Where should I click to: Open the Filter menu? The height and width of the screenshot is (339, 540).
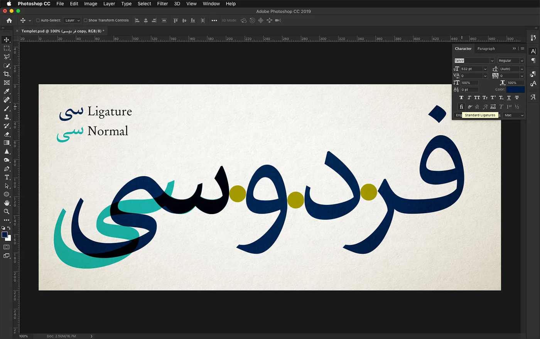pyautogui.click(x=162, y=3)
